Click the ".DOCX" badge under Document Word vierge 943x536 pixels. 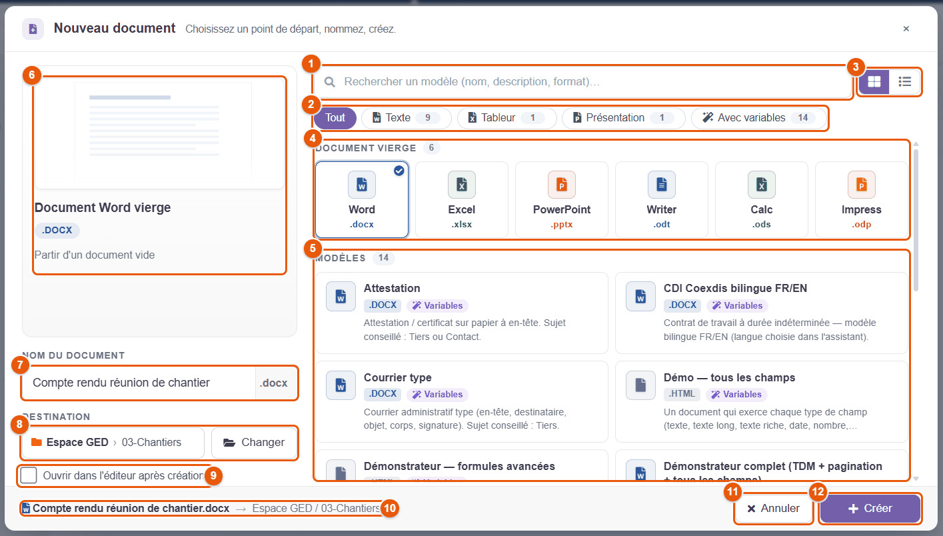[57, 231]
